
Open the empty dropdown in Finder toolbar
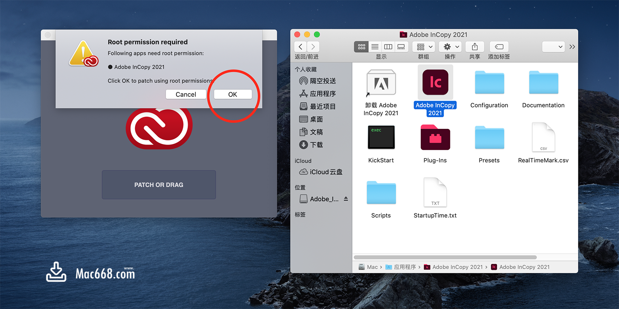[553, 47]
